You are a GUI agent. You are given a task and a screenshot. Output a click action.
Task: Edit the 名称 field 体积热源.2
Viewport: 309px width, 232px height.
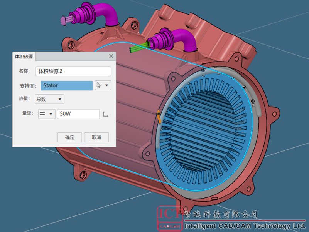pyautogui.click(x=73, y=71)
